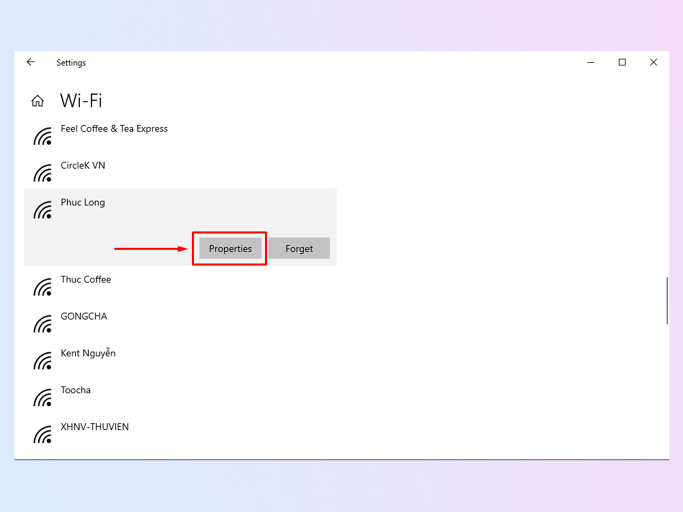Image resolution: width=683 pixels, height=512 pixels.
Task: Click the Wi-Fi icon for Phuc Long
Action: click(42, 210)
